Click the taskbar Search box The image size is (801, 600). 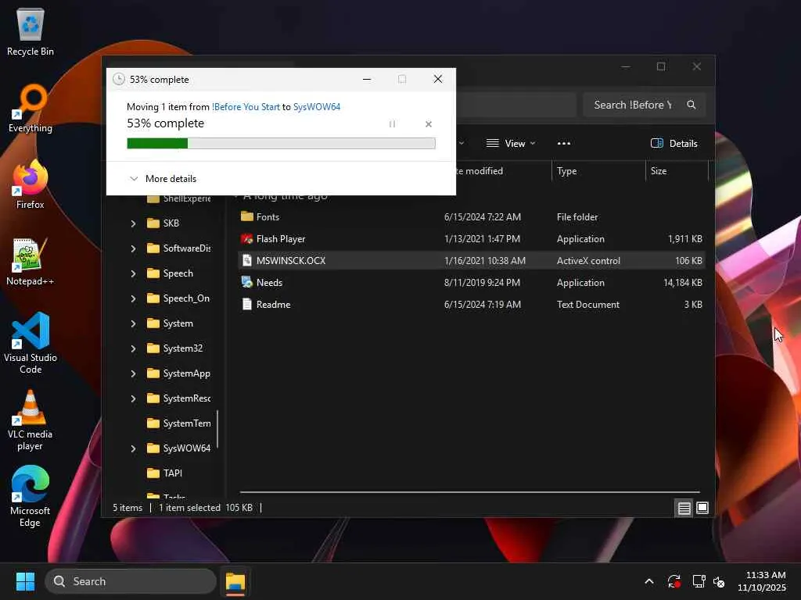click(x=131, y=581)
